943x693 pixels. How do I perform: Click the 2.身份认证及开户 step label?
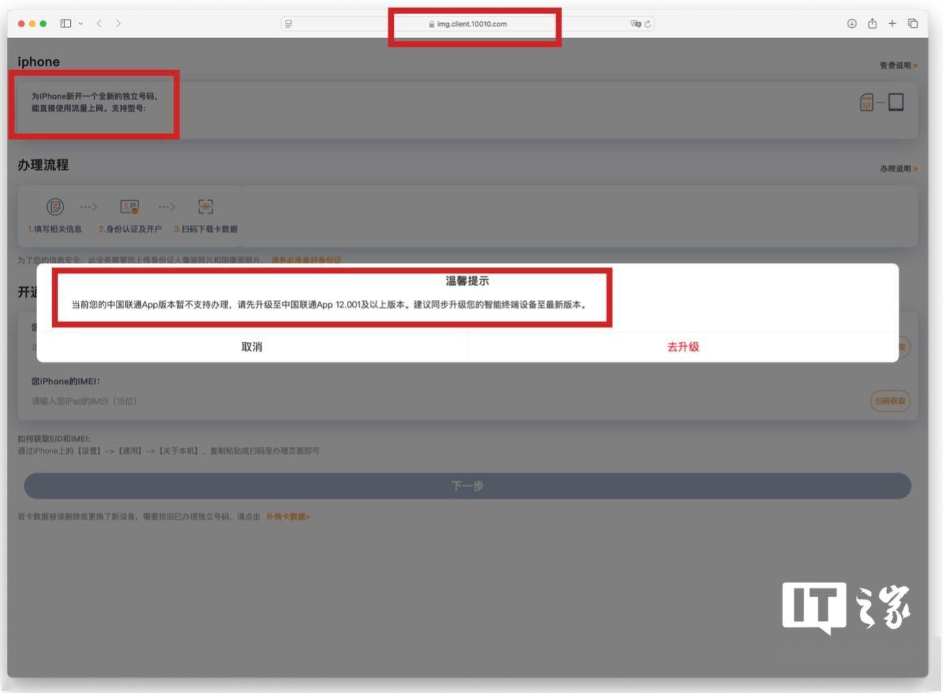point(130,229)
